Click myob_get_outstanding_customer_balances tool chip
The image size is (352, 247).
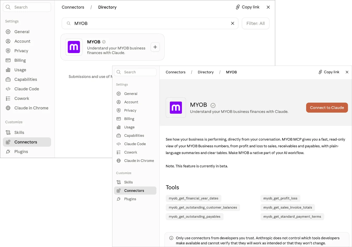pyautogui.click(x=203, y=208)
